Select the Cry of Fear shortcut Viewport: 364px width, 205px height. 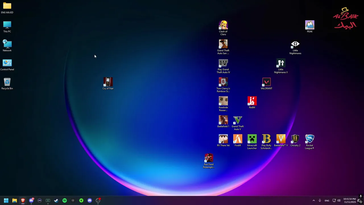coord(108,84)
